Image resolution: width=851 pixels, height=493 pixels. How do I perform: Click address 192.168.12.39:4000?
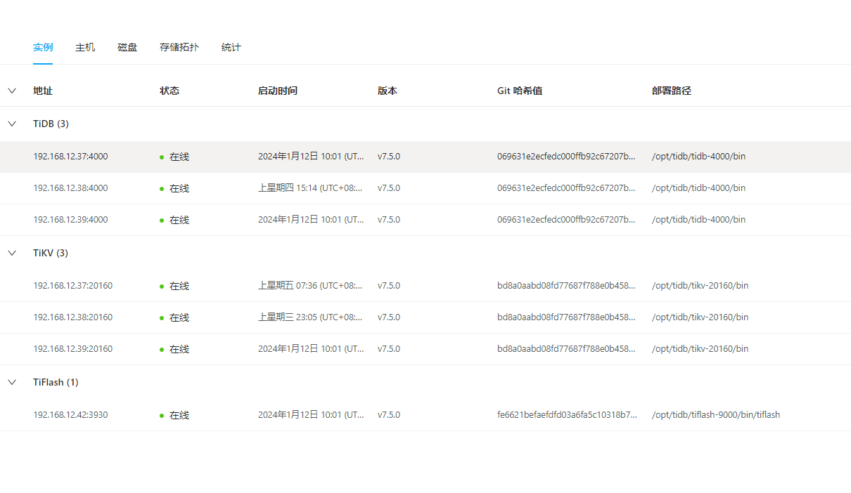coord(70,220)
